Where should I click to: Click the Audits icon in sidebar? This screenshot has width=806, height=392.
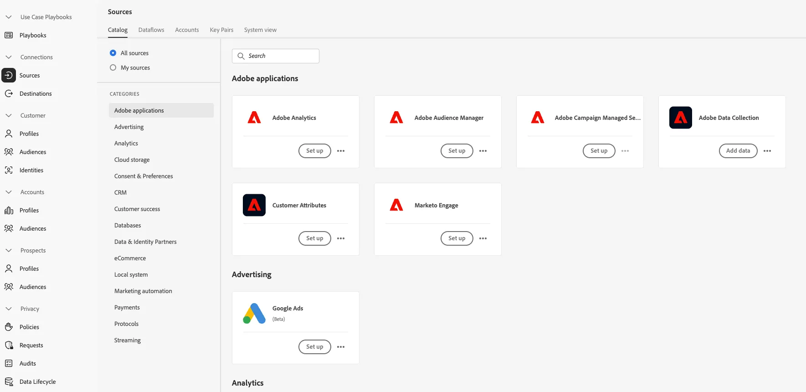9,363
